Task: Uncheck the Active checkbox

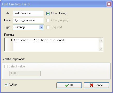Action: (x=6, y=85)
